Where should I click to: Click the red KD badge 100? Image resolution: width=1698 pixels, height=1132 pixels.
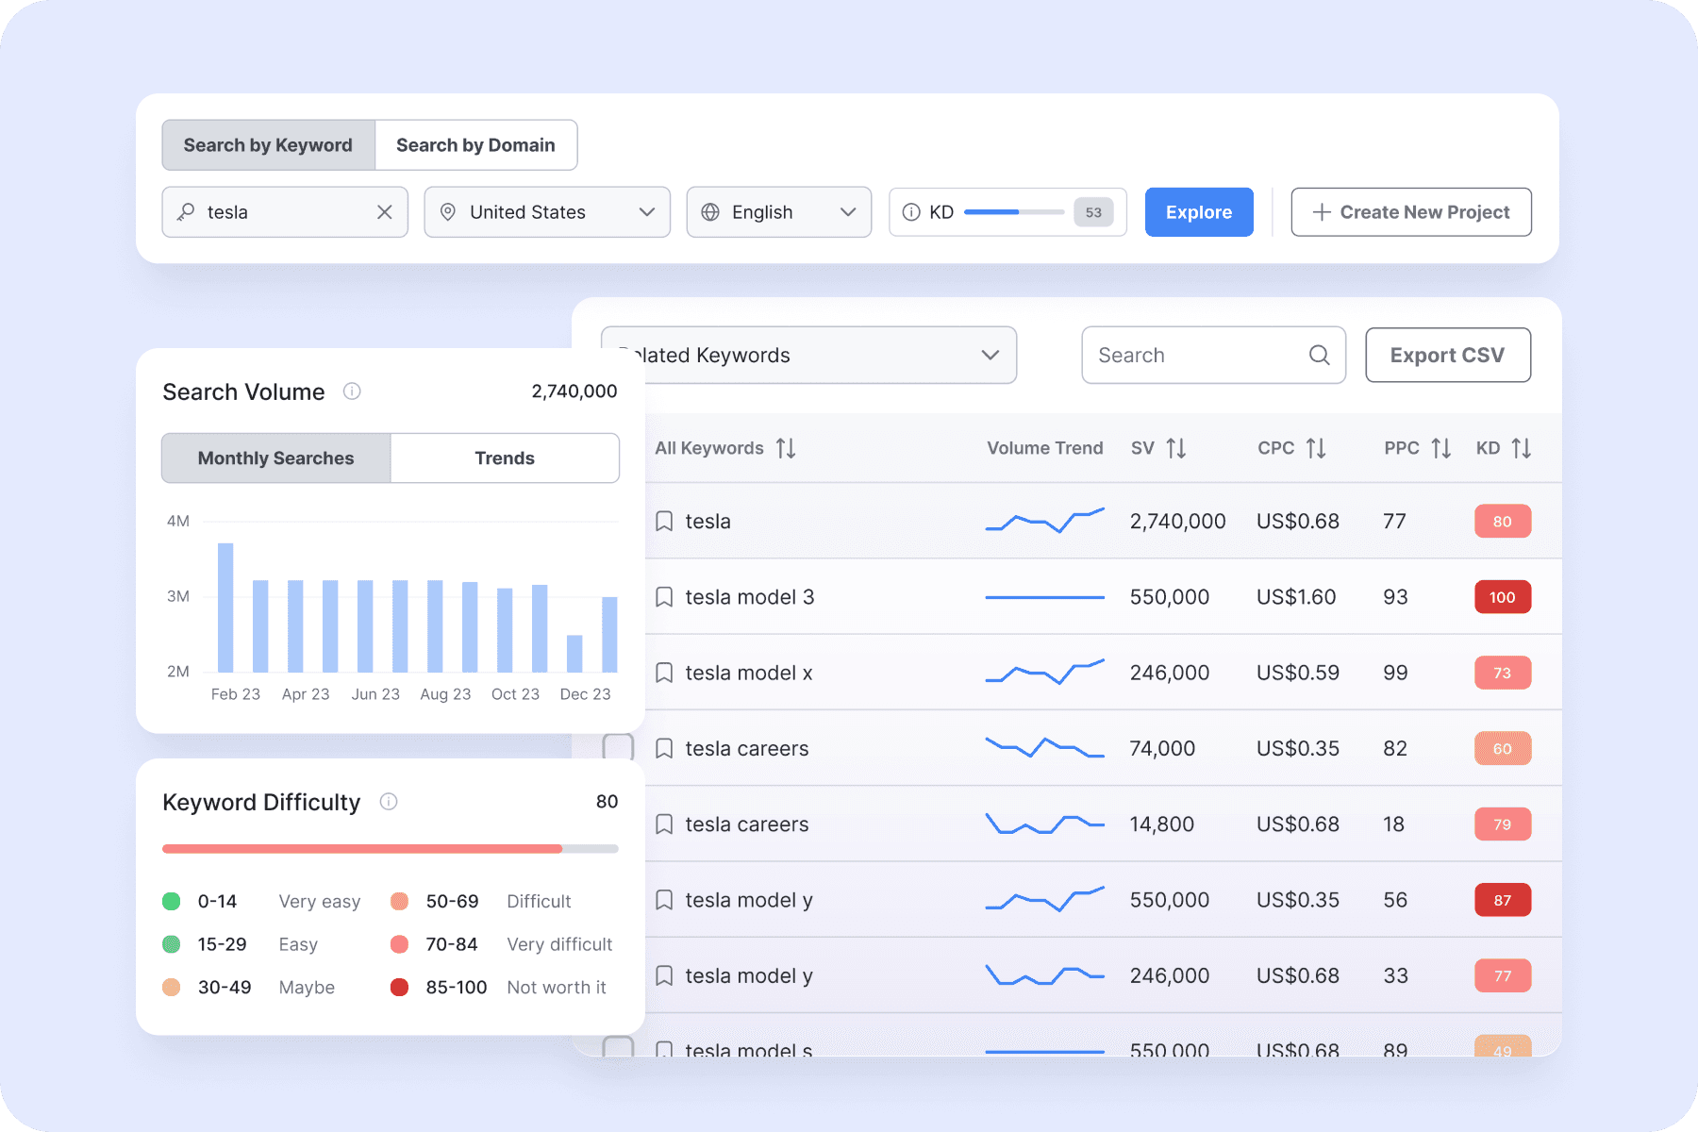1503,597
